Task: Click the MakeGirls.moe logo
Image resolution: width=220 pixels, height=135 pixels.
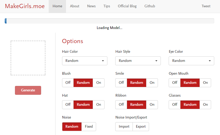Action: [x=25, y=6]
